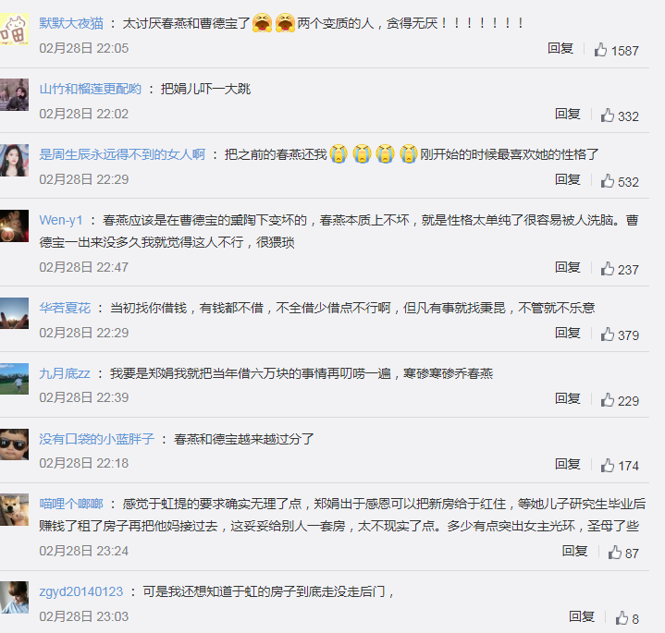This screenshot has height=633, width=665.
Task: Click thumbs-up on 喵哩个啷啷's comment
Action: 614,552
